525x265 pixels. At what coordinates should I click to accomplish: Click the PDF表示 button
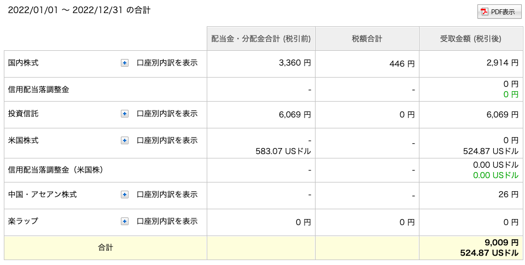499,11
